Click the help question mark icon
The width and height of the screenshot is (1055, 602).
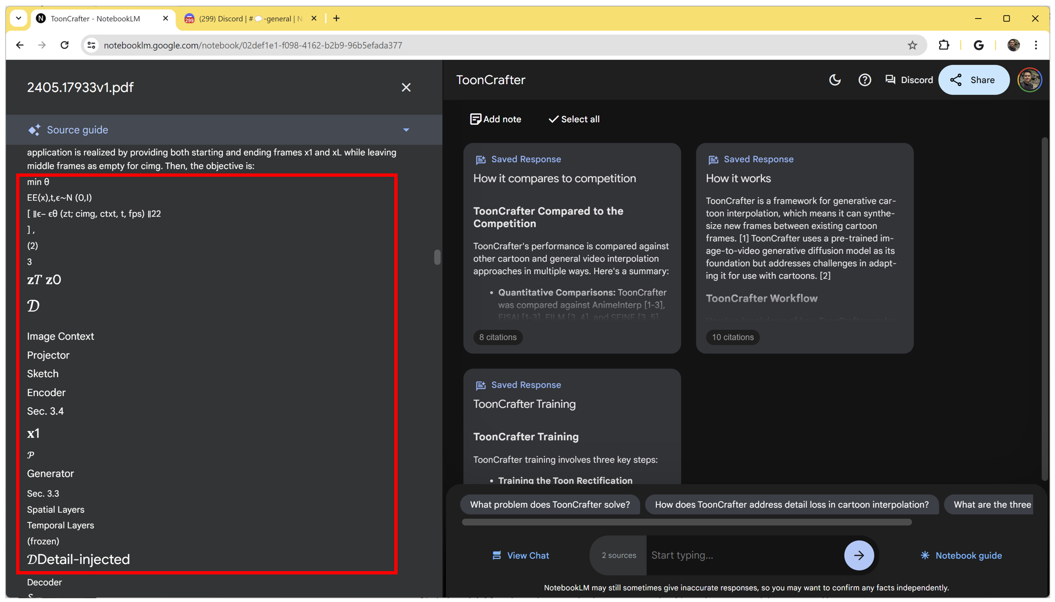click(865, 80)
